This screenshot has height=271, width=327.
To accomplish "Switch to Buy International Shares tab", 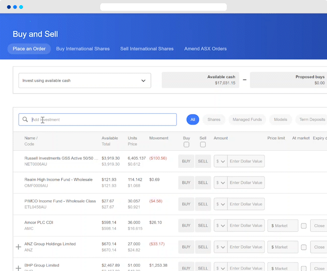I will (x=83, y=49).
